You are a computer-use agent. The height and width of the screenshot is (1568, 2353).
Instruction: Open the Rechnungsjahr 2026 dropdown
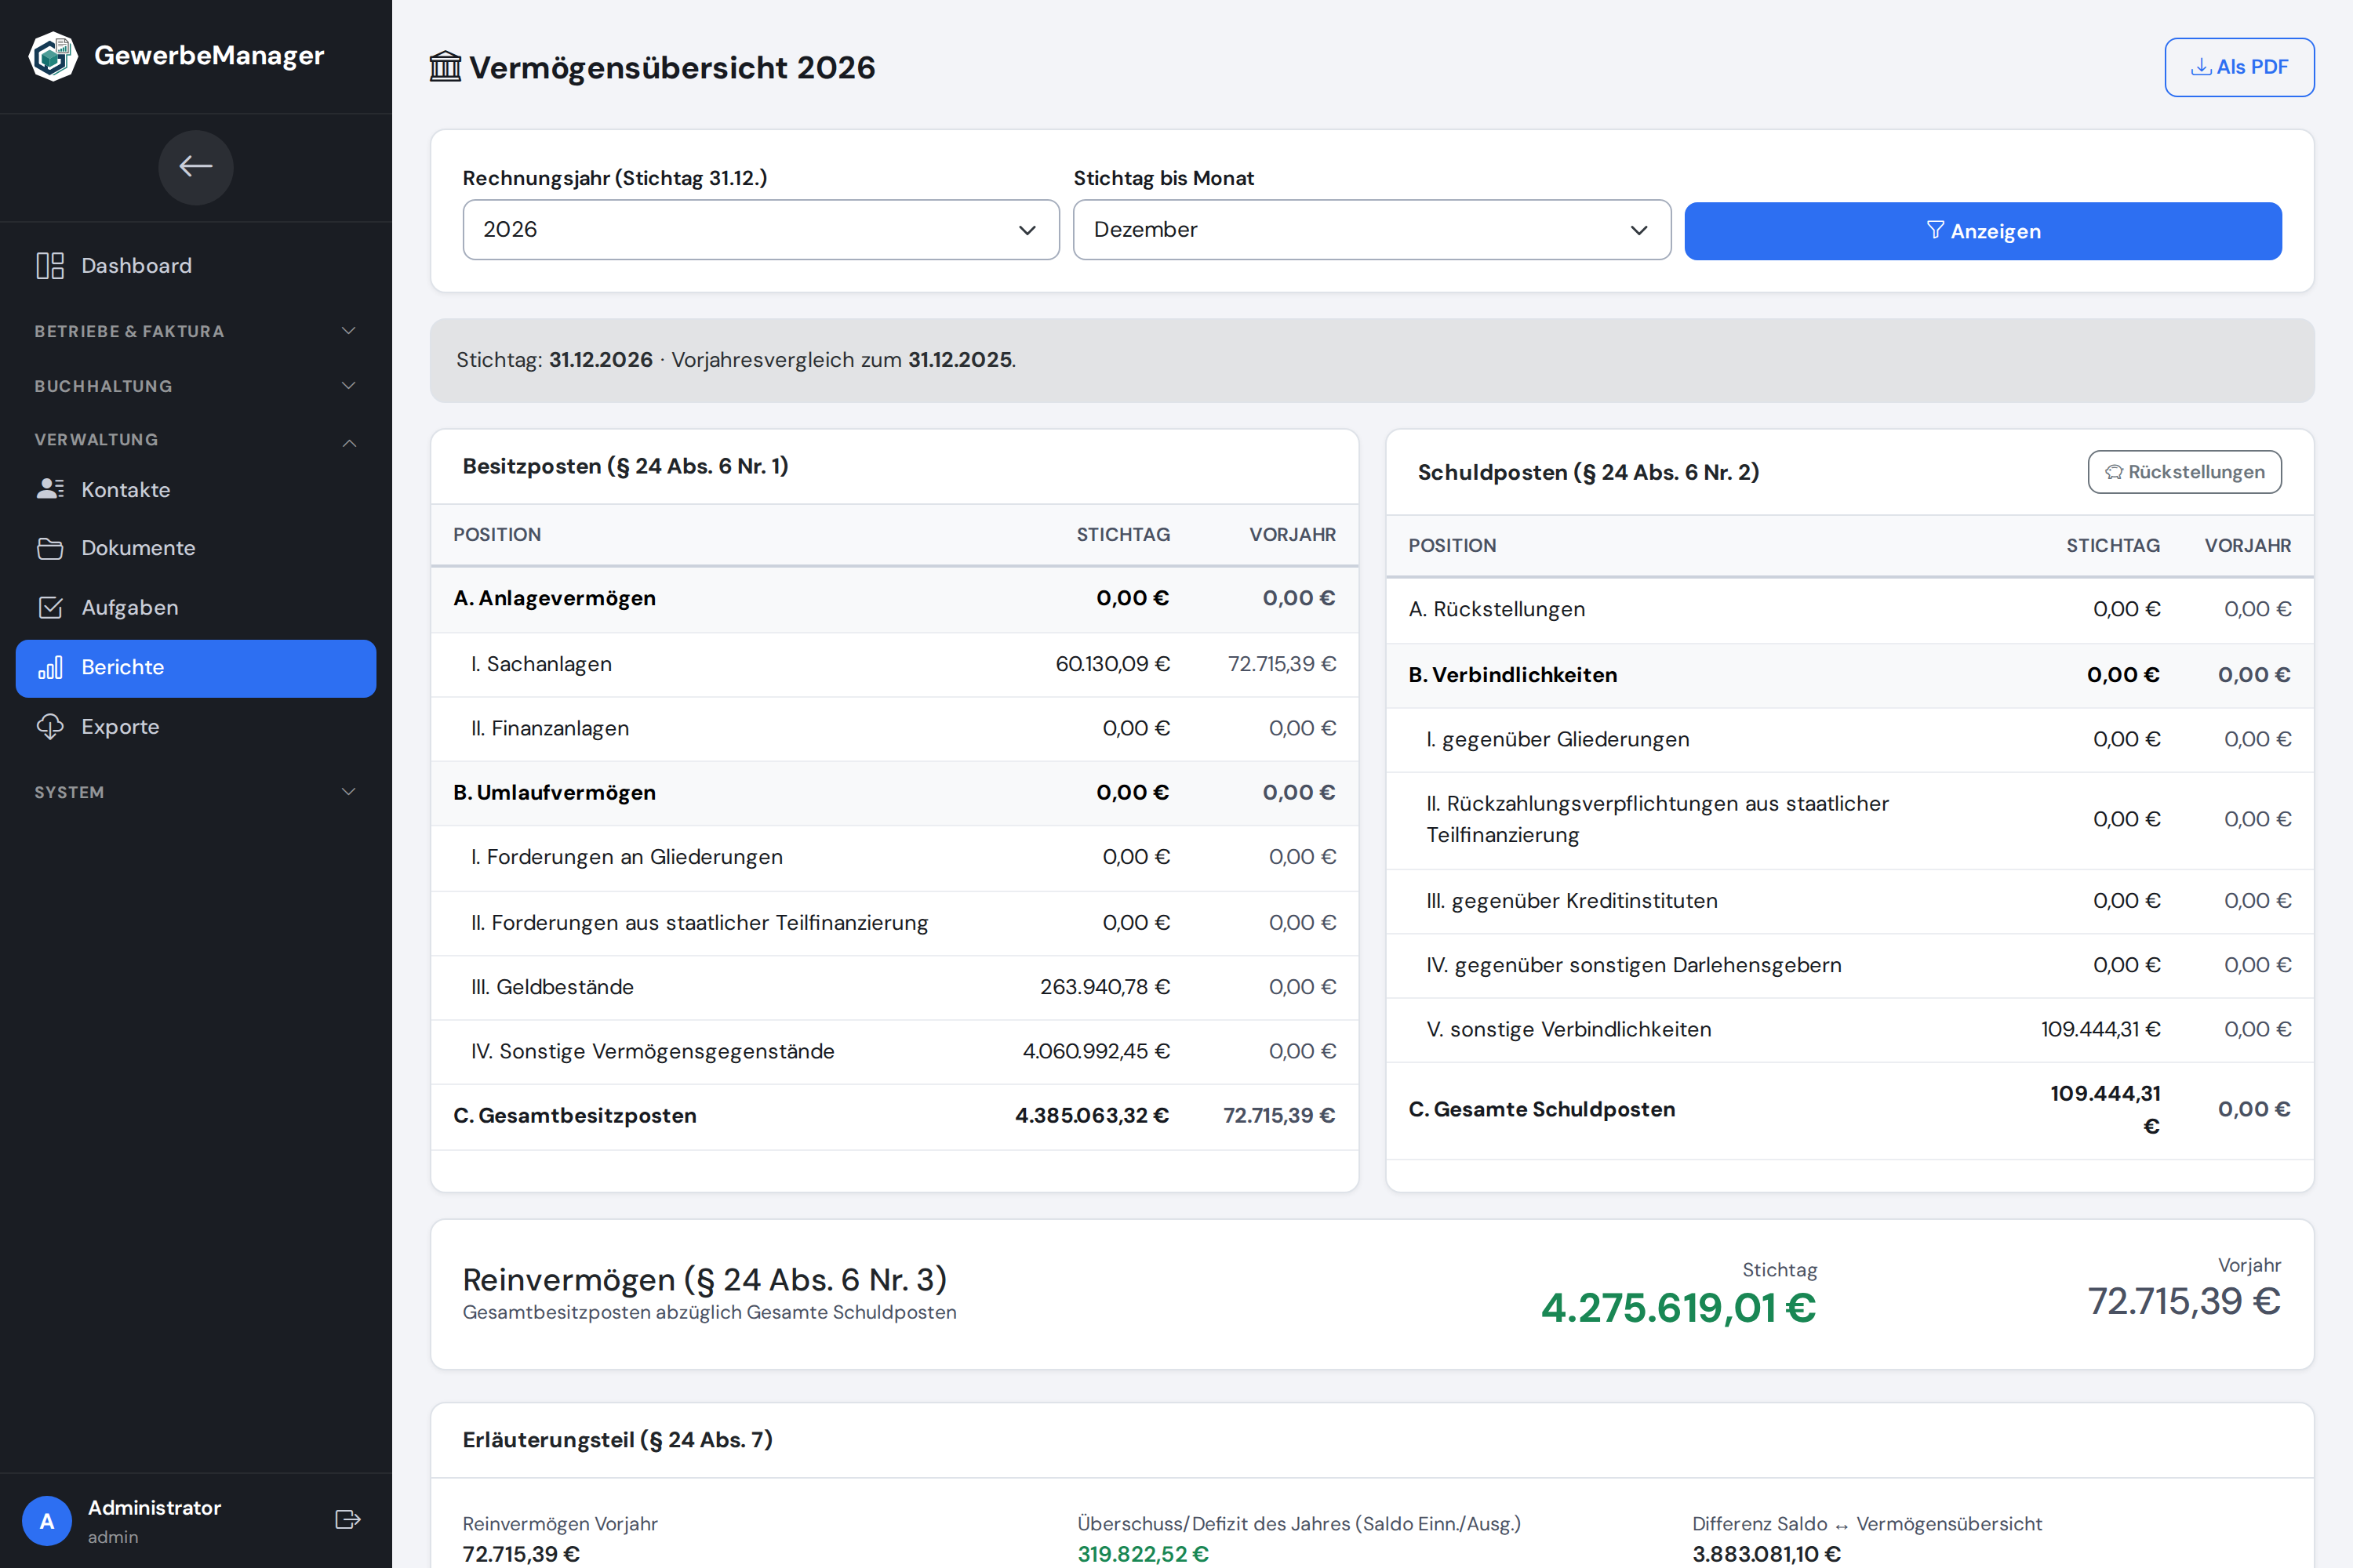760,230
